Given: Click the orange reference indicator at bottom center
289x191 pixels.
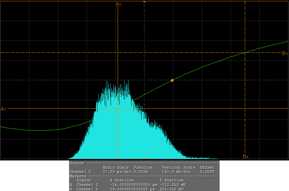Looking at the screenshot, I should coord(144,158).
